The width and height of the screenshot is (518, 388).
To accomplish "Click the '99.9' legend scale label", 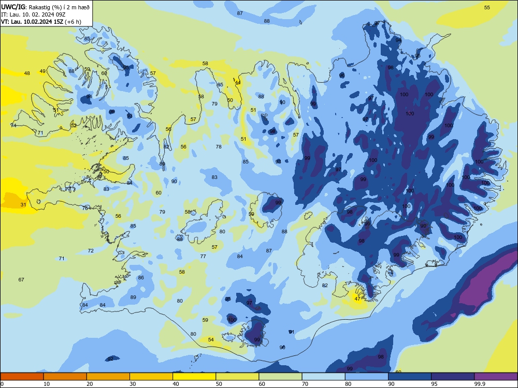I will pyautogui.click(x=479, y=384).
